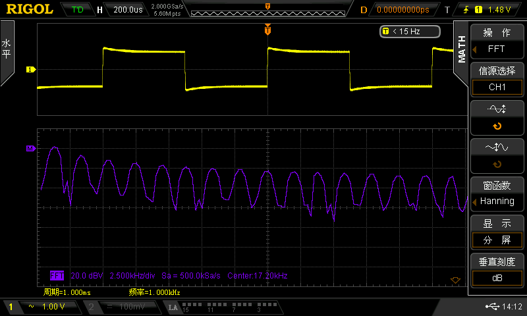Click the orange down arrow offscreen indicator
This screenshot has width=527, height=316.
point(455,280)
